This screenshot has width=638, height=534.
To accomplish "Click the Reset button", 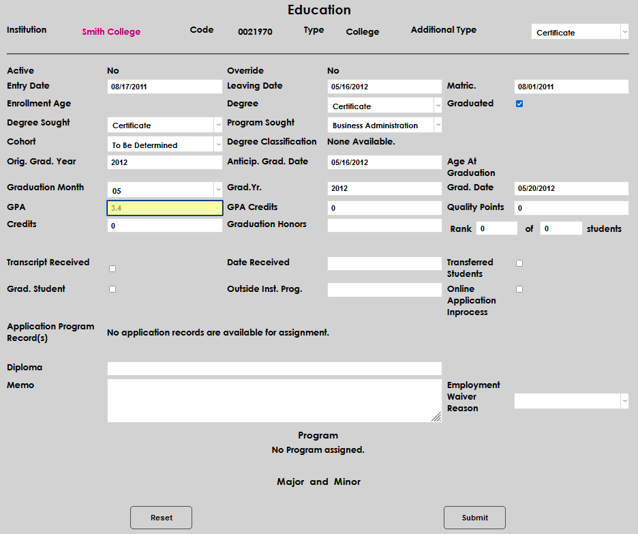I will [161, 518].
